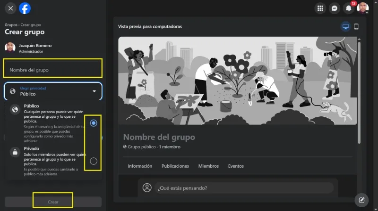
Task: Go to the Miembros tab
Action: [x=208, y=166]
